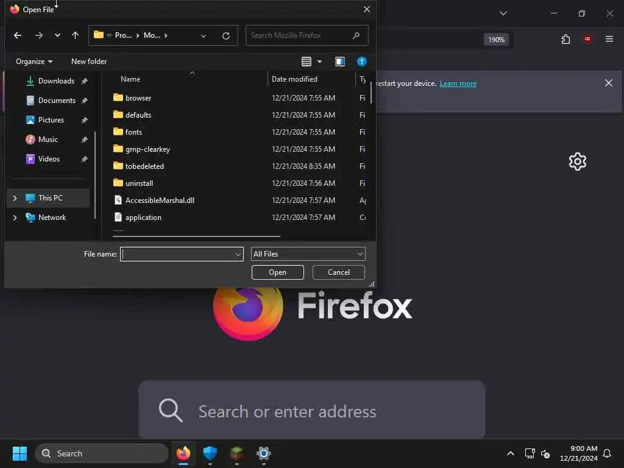Open Windows Security shield in taskbar
The height and width of the screenshot is (468, 624).
210,453
